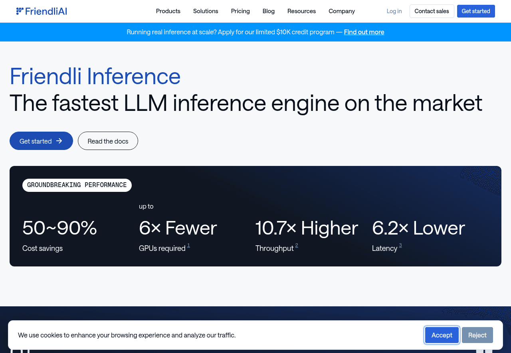Viewport: 511px width, 353px height.
Task: Click Get started in the header
Action: 475,11
